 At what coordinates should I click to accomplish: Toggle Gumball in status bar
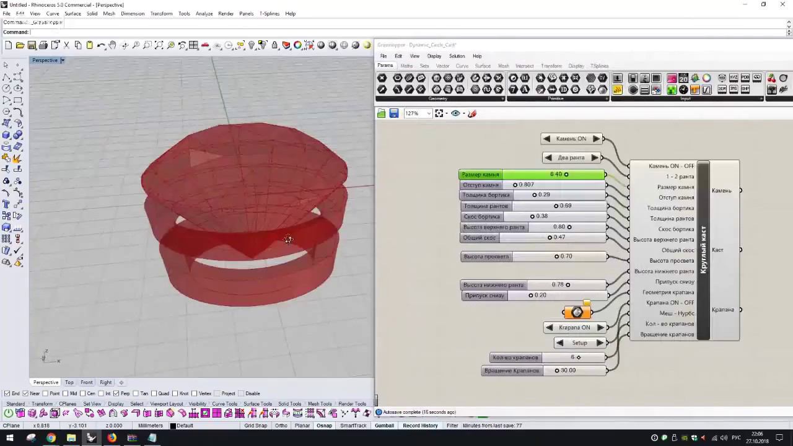[384, 426]
